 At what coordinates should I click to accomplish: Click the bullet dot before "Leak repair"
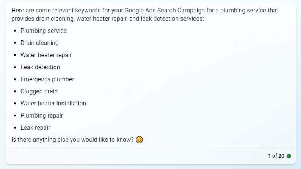click(15, 128)
